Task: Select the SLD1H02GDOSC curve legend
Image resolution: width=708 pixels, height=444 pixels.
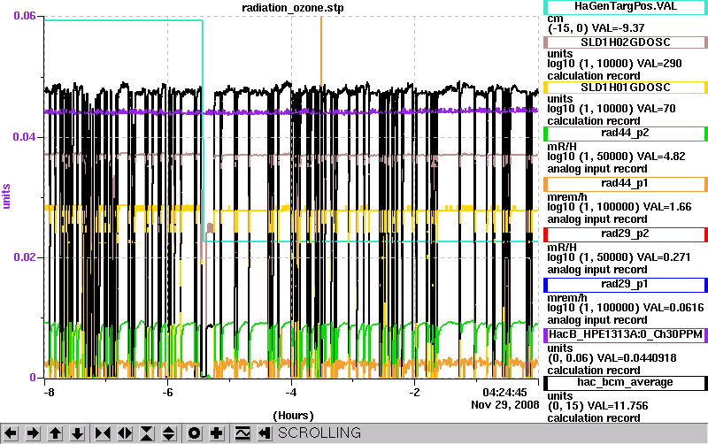Action: pos(626,42)
